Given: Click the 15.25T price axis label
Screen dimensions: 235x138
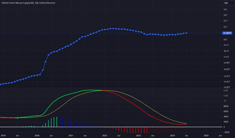Looking at the screenshot, I should click(227, 76).
